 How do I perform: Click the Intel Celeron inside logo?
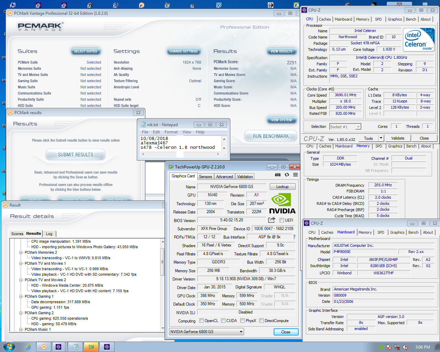419,40
